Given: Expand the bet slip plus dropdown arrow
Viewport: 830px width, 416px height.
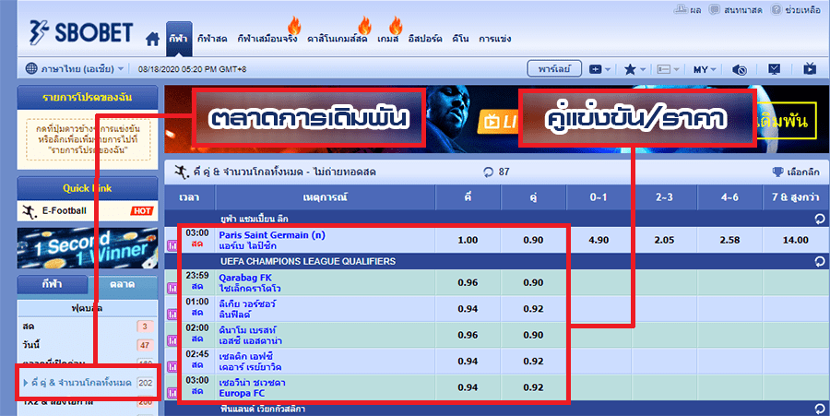Looking at the screenshot, I should pos(608,69).
